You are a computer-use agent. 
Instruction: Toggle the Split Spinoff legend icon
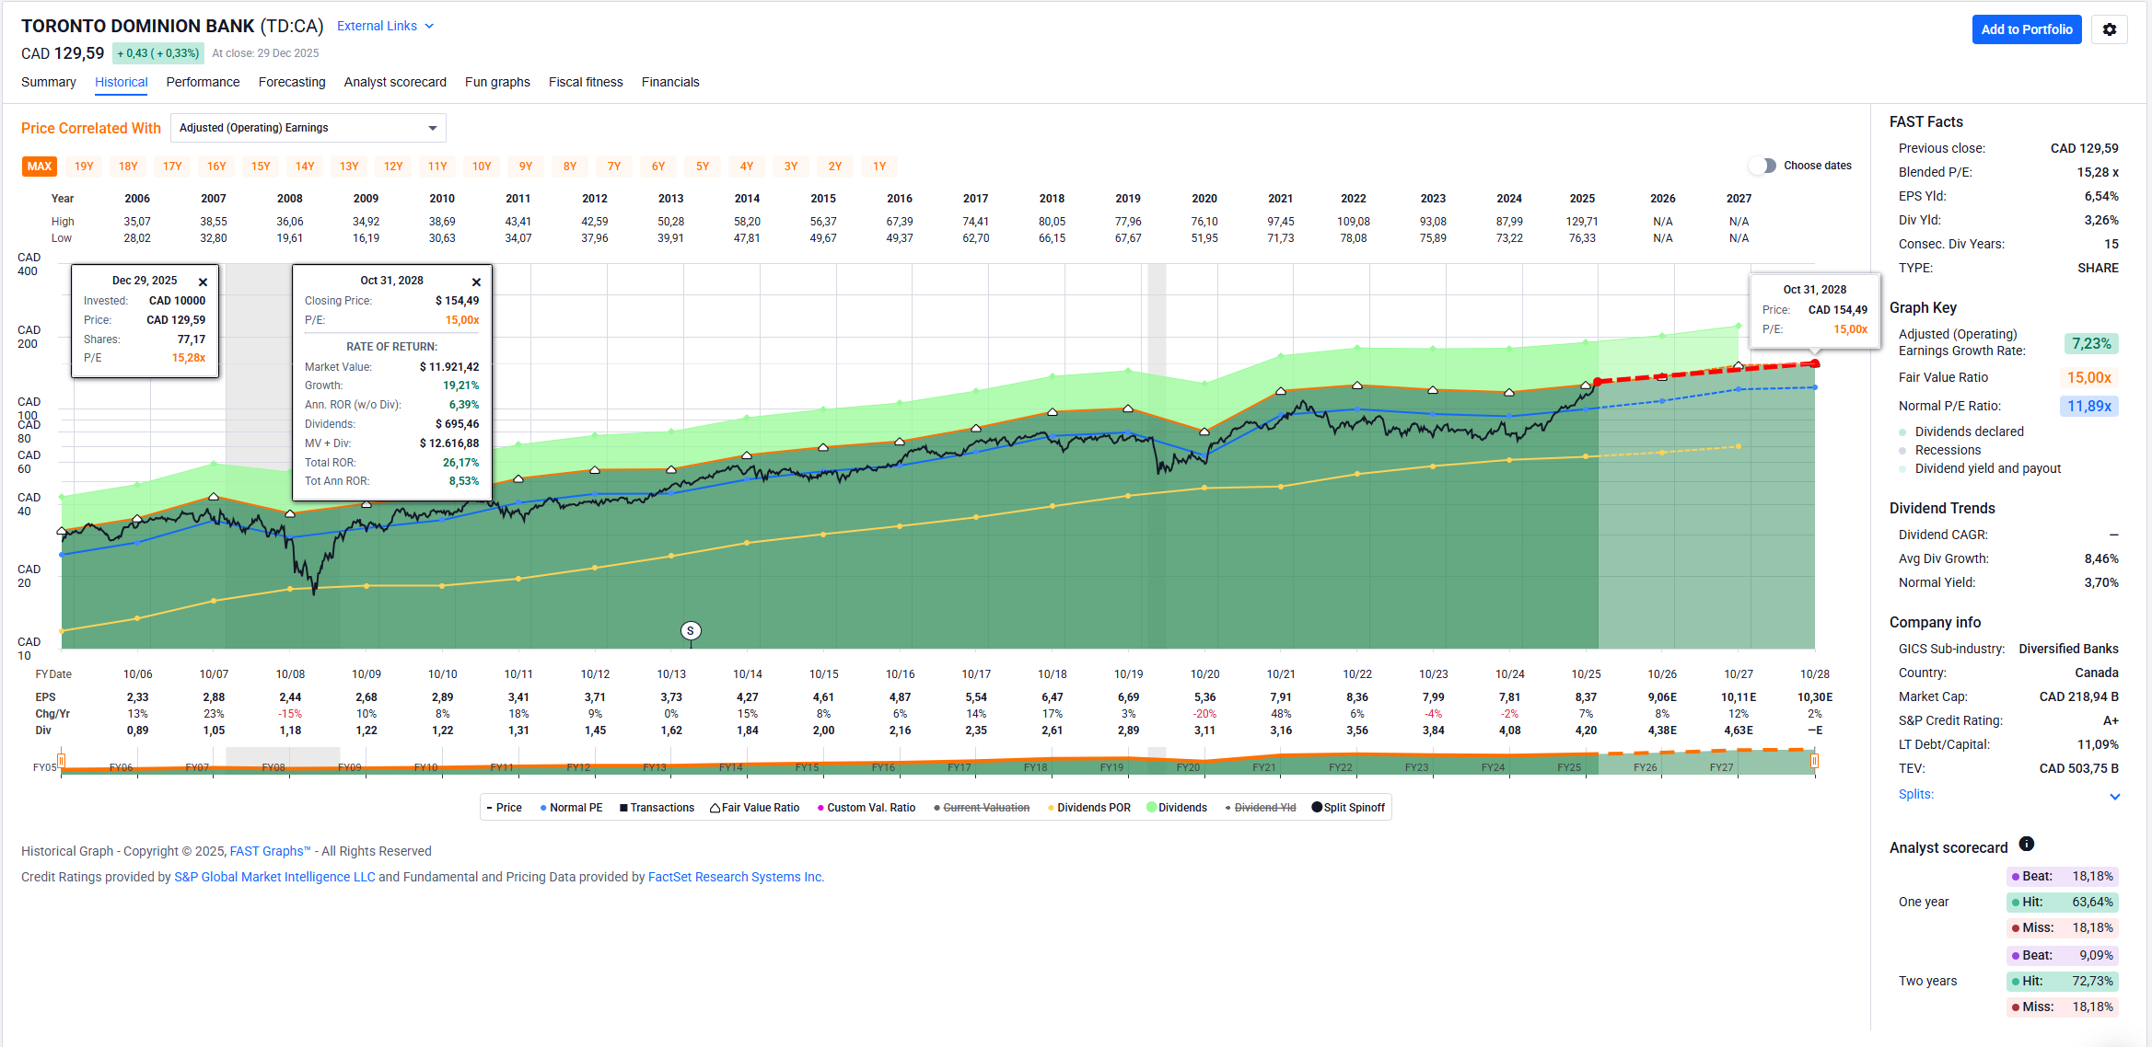(x=1317, y=808)
